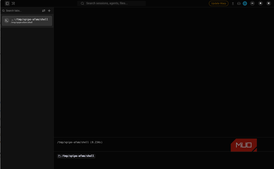Viewport: 274px width, 169px height.
Task: Click the magnifier icon in top search bar
Action: tap(82, 3)
